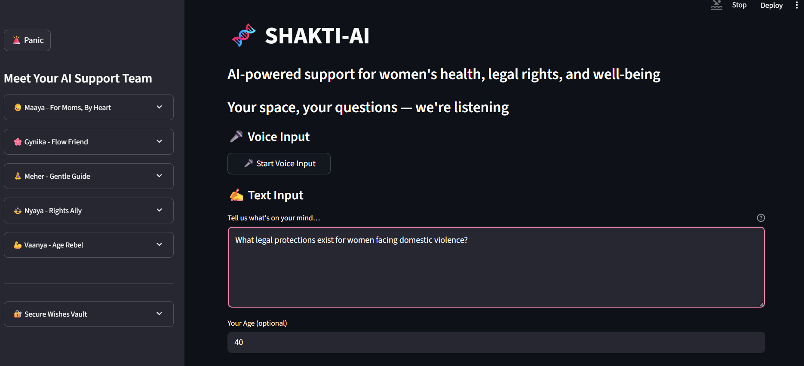Screen dimensions: 804x366
Task: Click the Streamlit running swimmer status icon
Action: pyautogui.click(x=716, y=5)
